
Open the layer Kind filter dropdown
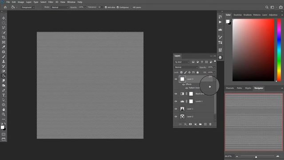(x=182, y=62)
